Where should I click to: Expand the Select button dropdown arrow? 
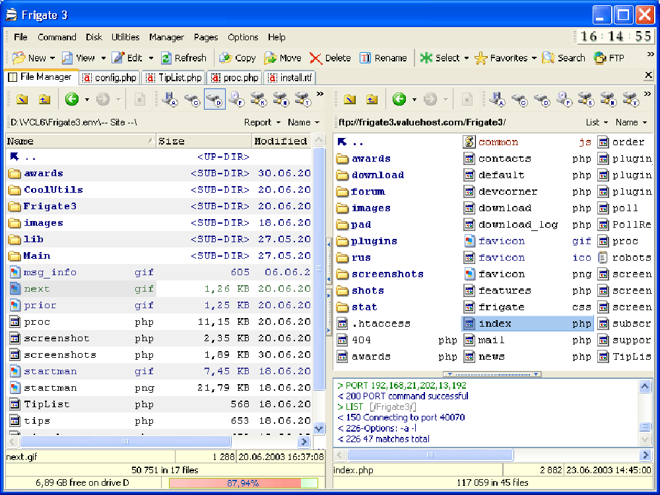[x=467, y=58]
